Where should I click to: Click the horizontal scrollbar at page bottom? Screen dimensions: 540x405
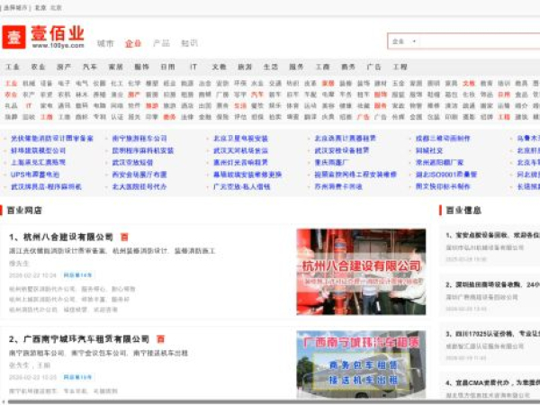(274, 402)
